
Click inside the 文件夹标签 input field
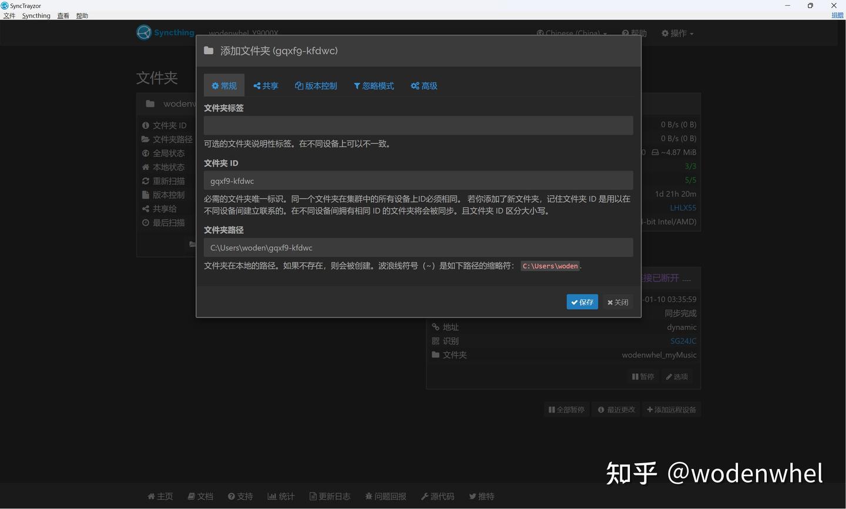[x=418, y=125]
